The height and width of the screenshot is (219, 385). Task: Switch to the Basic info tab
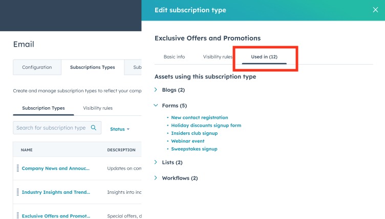(174, 57)
